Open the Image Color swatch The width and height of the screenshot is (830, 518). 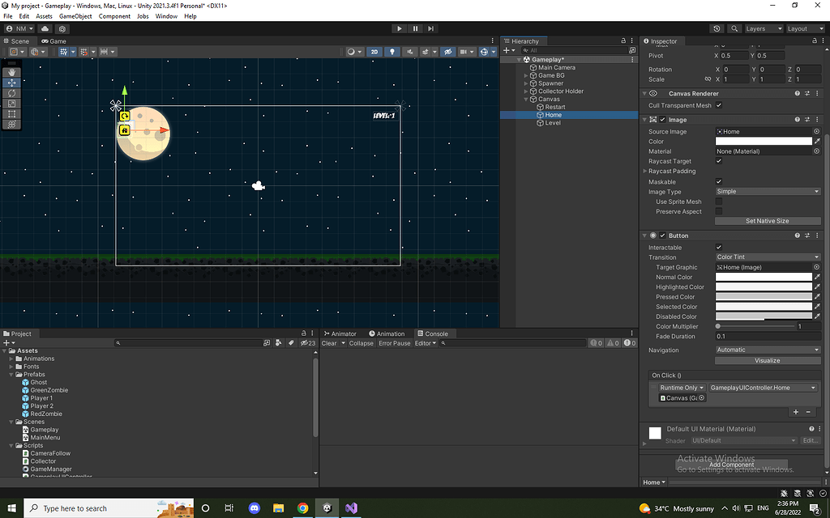coord(762,141)
